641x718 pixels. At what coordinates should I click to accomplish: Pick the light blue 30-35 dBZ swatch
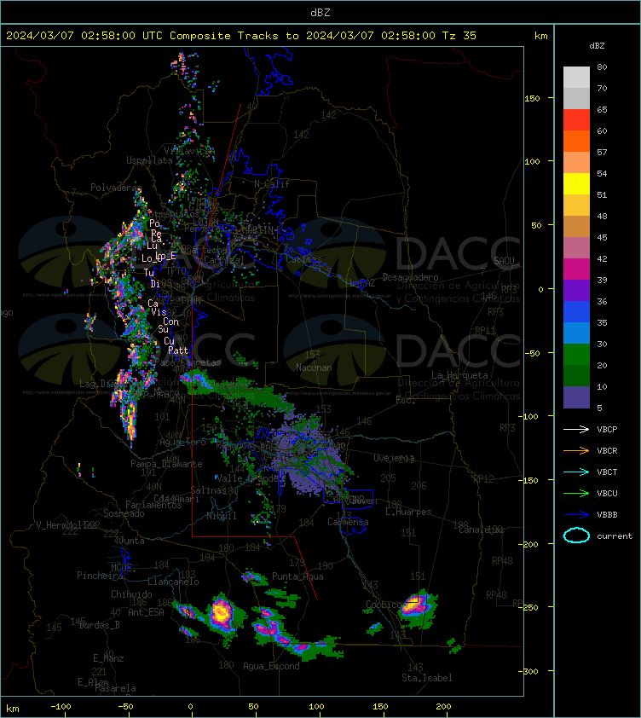point(576,333)
